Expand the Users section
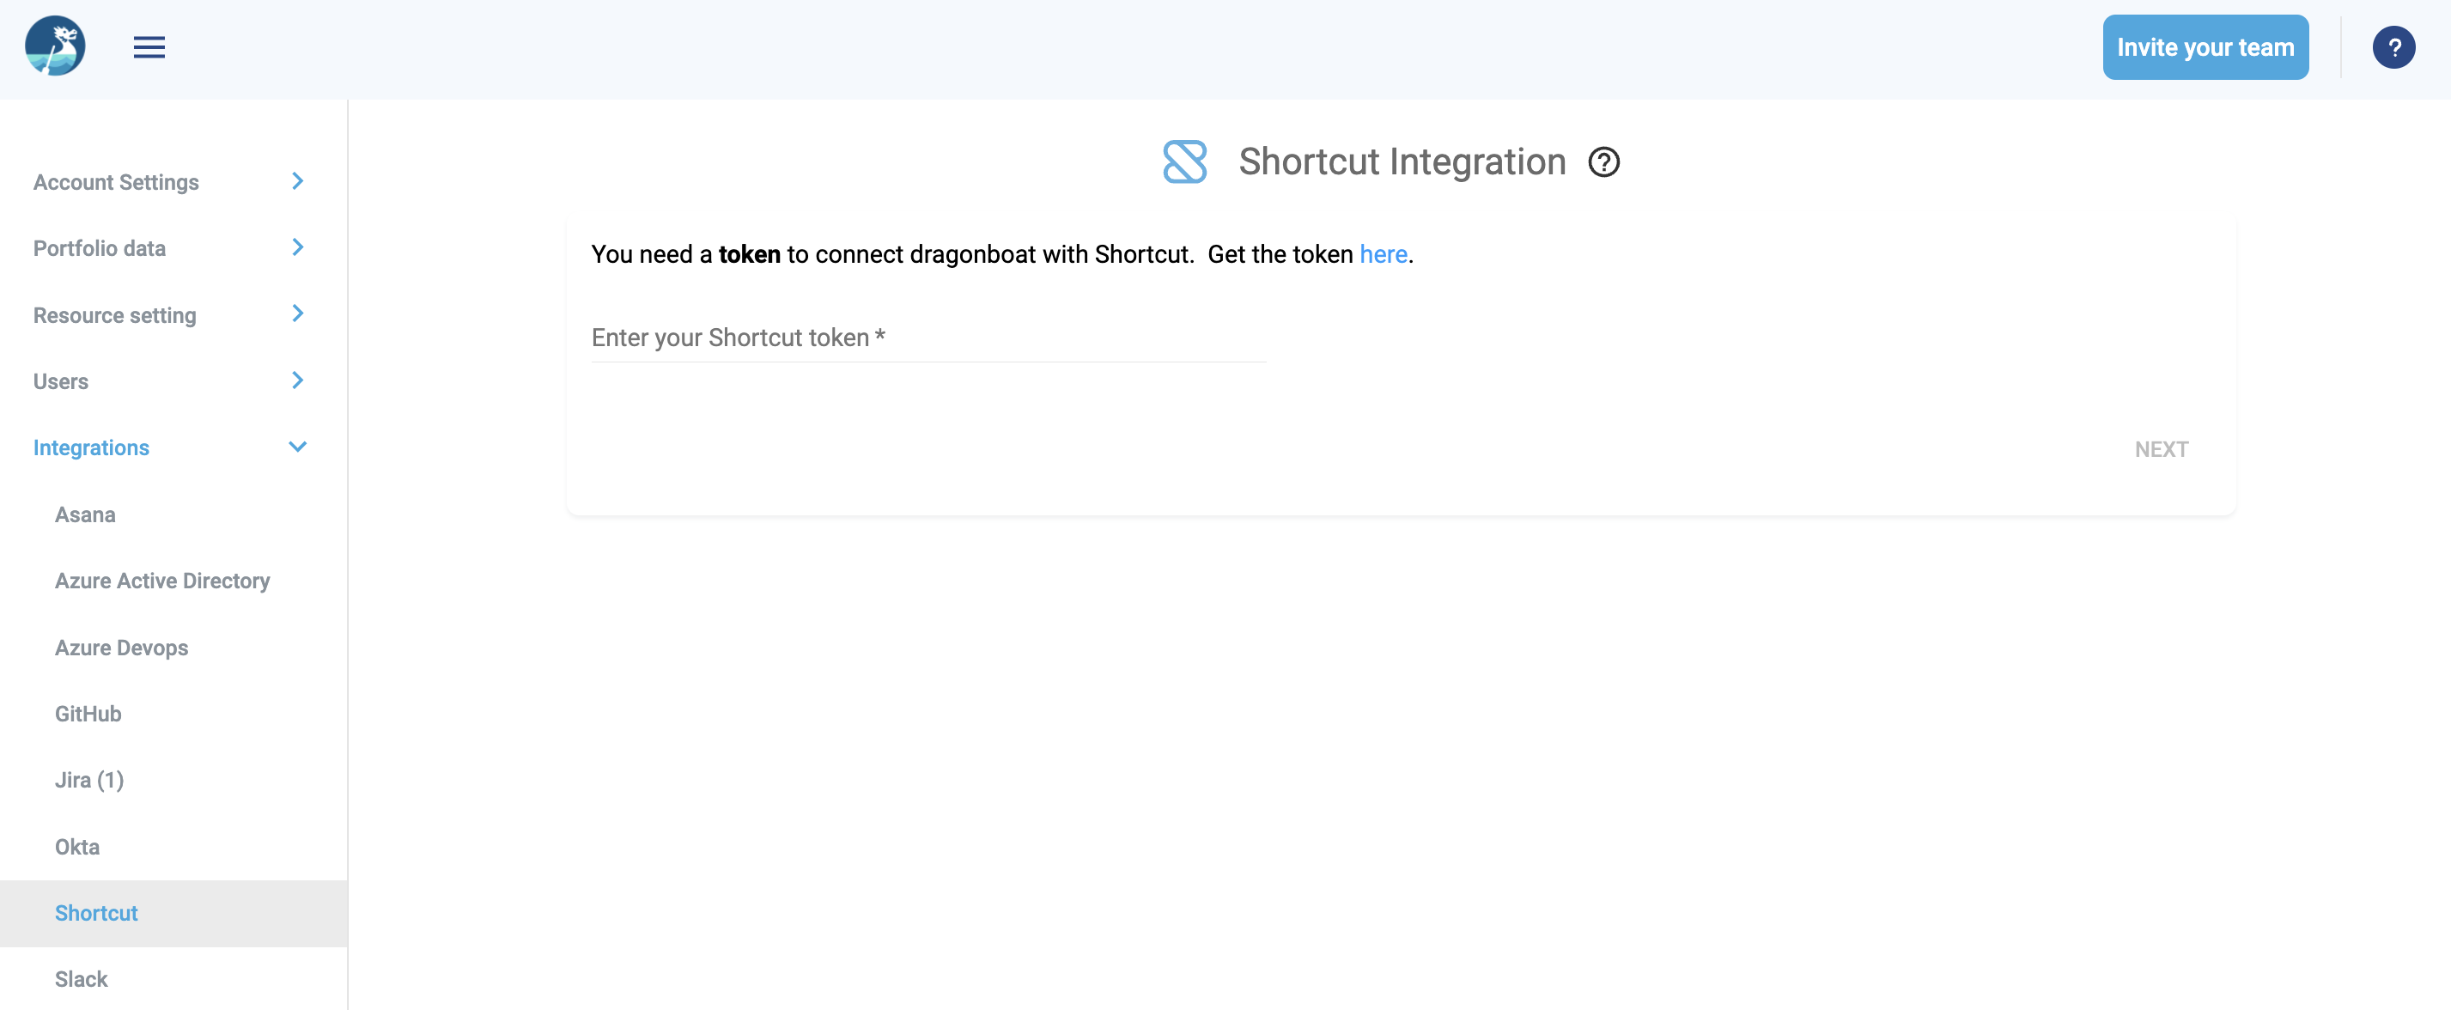The image size is (2451, 1010). pos(297,380)
